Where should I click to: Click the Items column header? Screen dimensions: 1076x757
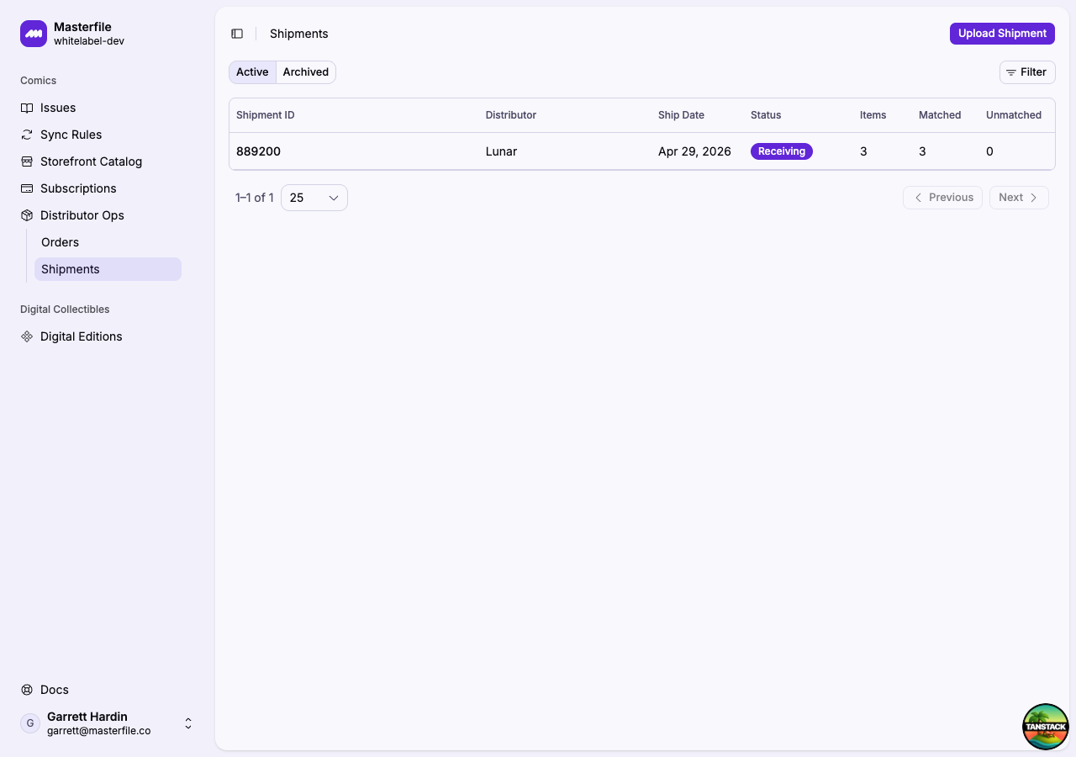873,115
